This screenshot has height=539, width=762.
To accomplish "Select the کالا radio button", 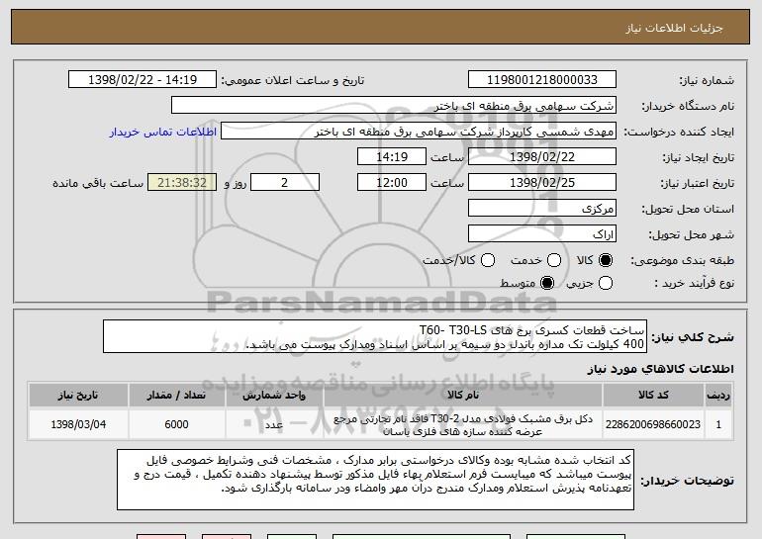I will 606,260.
